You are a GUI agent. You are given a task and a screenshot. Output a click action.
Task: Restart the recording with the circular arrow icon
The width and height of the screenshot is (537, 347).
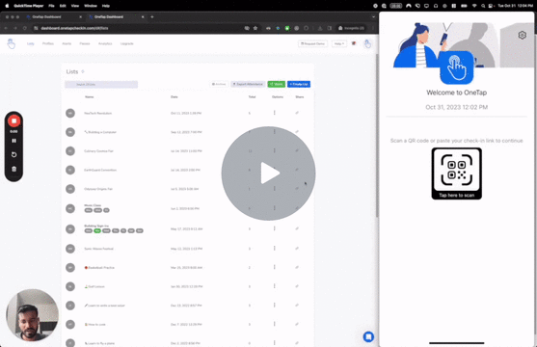[x=13, y=155]
